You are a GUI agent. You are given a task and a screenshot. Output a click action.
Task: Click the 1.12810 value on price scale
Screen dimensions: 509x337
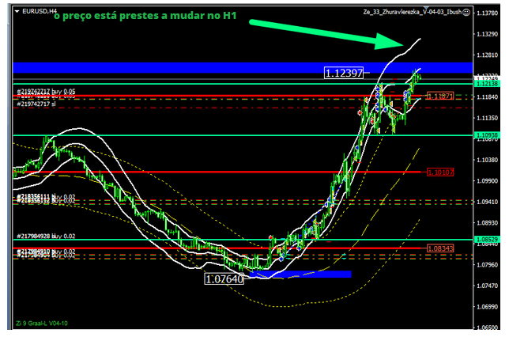[x=487, y=55]
